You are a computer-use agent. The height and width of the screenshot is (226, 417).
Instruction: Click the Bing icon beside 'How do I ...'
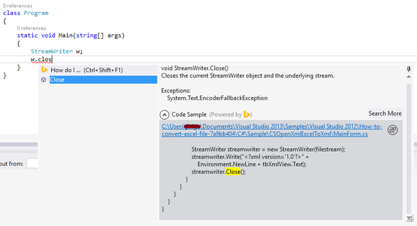click(x=44, y=70)
